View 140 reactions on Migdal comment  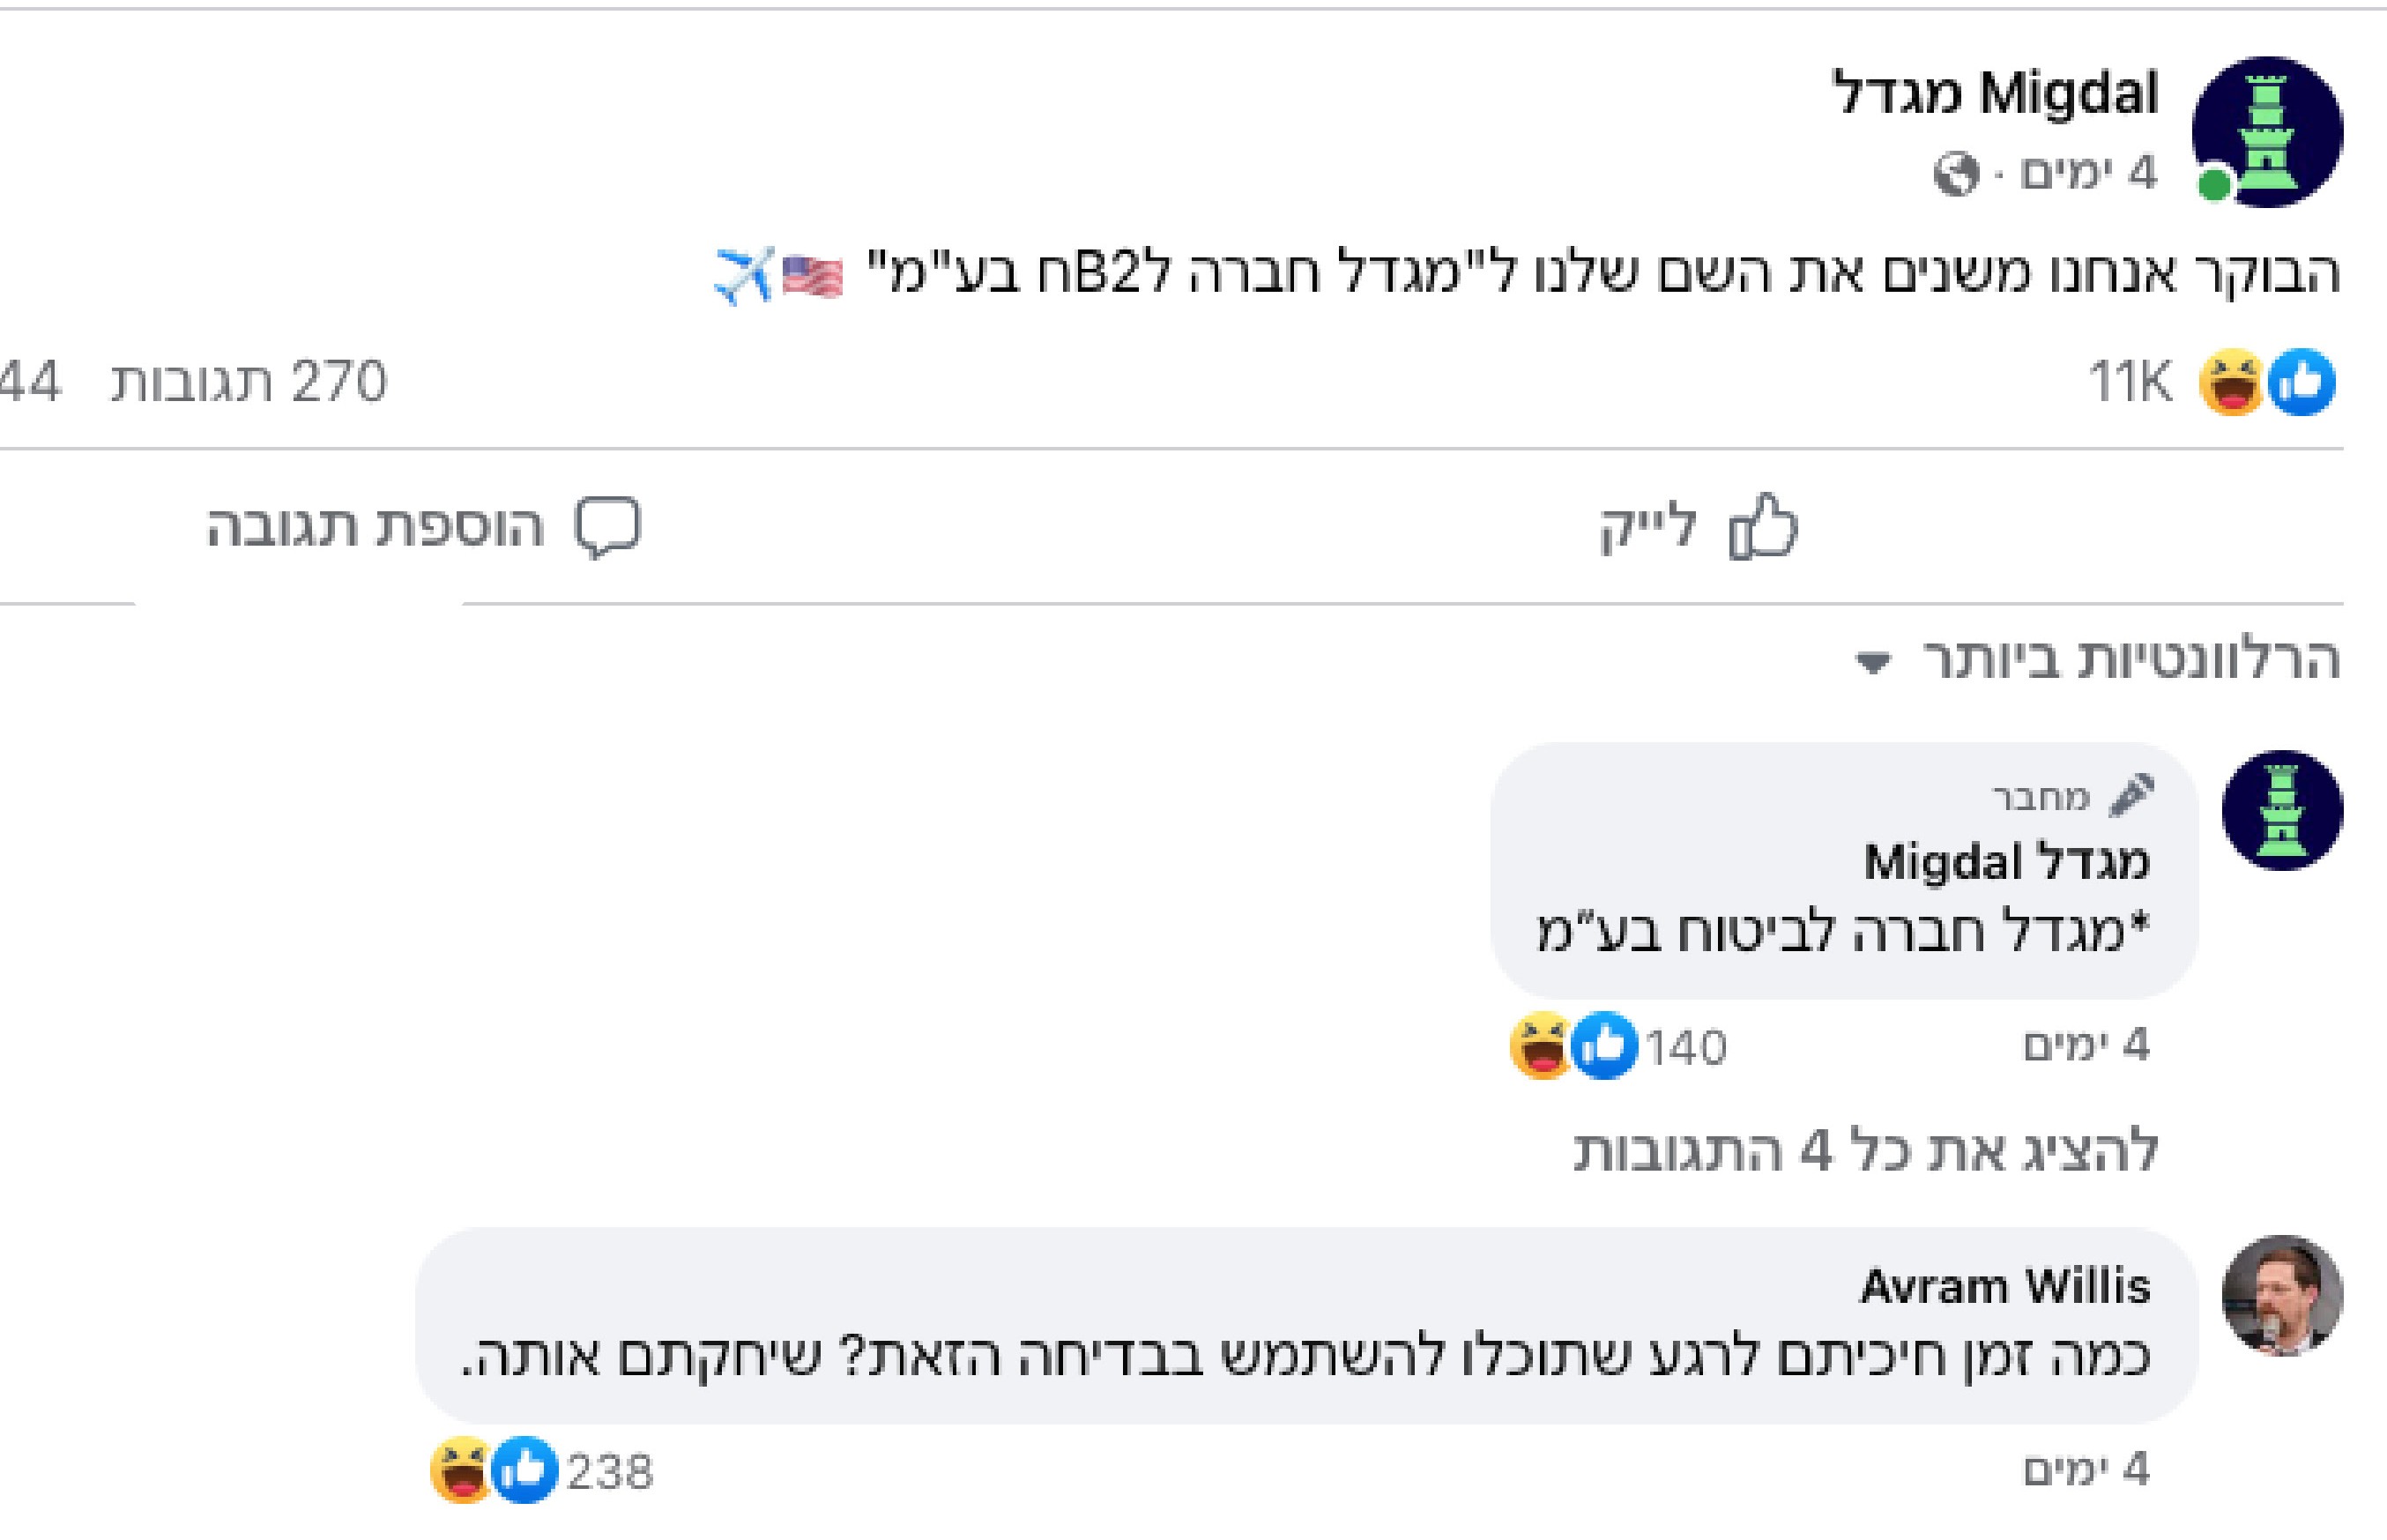coord(1686,1048)
